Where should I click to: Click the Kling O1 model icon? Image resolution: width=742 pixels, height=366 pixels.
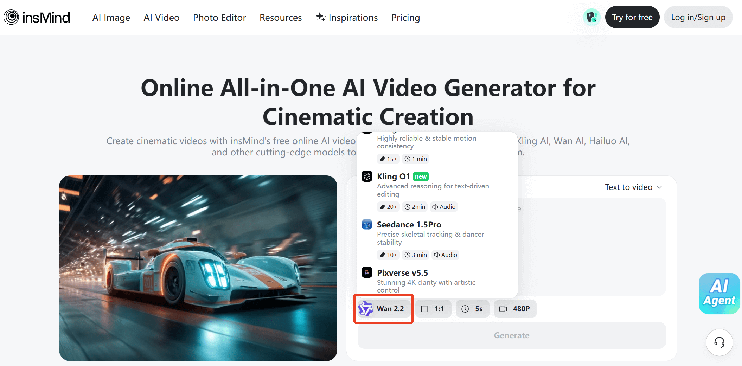[x=367, y=176]
